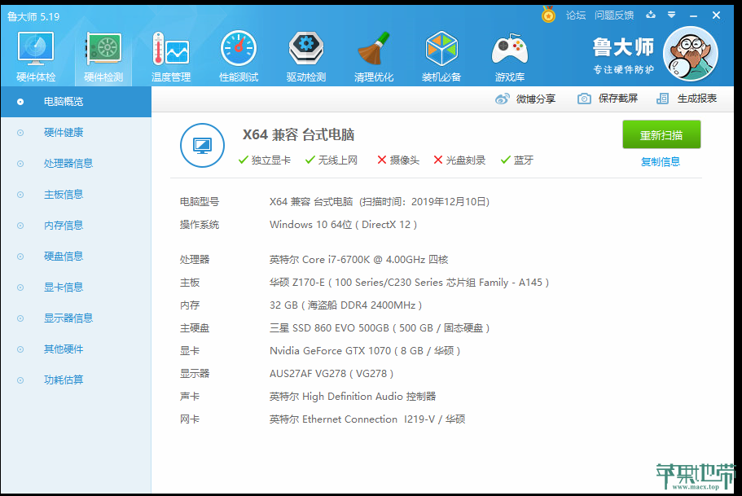The height and width of the screenshot is (496, 742).
Task: Select the 硬件检测 hardware detection icon
Action: click(x=103, y=56)
